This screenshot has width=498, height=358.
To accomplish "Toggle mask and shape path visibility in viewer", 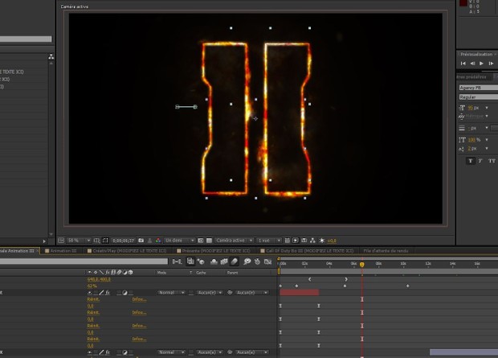I will point(105,241).
